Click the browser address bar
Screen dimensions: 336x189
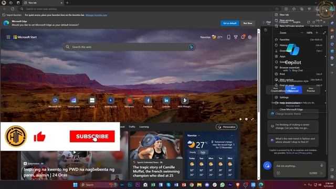148,9
